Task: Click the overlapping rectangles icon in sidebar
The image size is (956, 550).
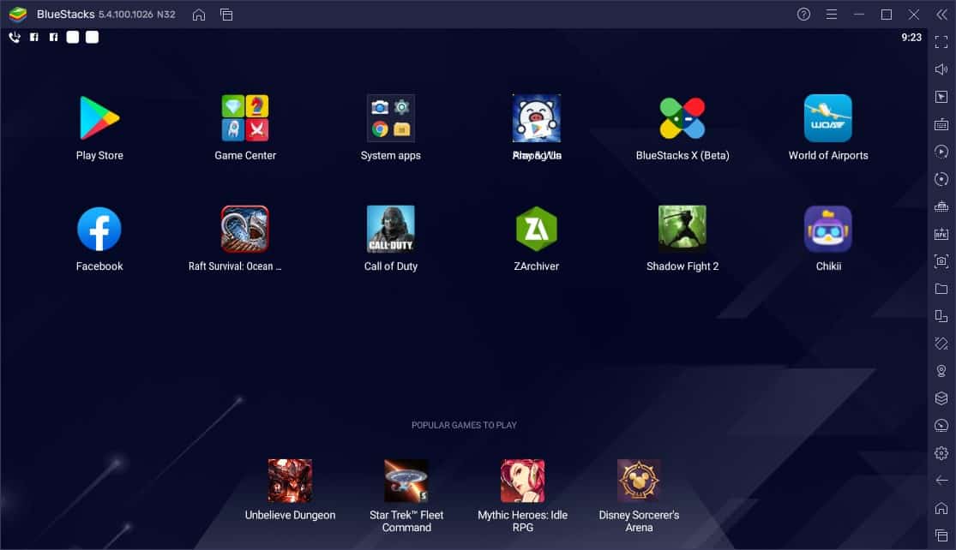Action: 941,316
